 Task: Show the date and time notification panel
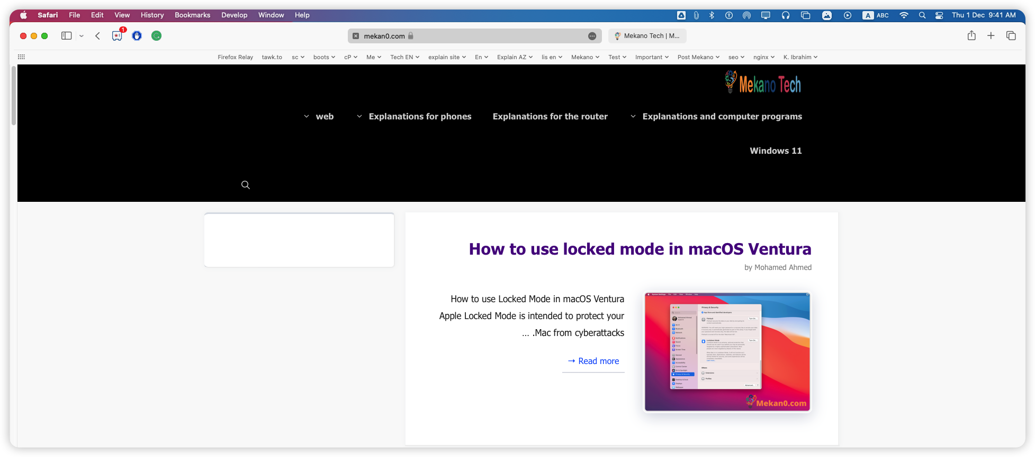click(984, 15)
